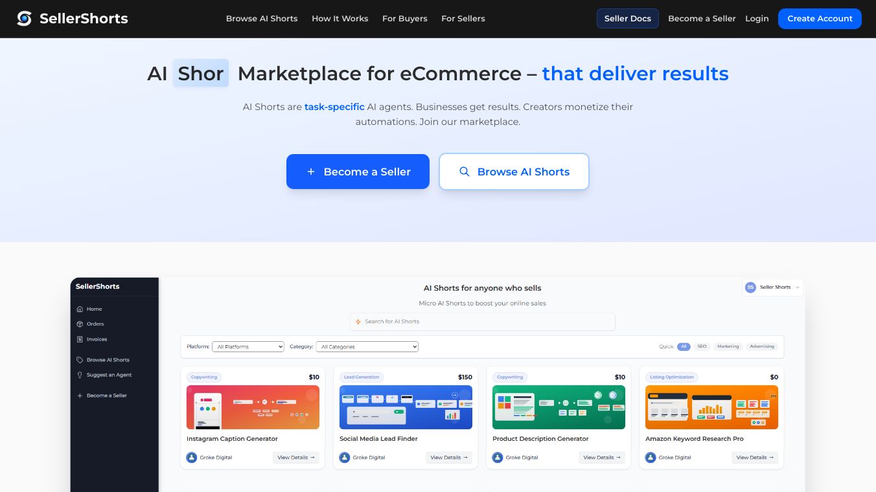The width and height of the screenshot is (876, 492).
Task: Click the Instagram Caption Generator title
Action: click(x=232, y=439)
